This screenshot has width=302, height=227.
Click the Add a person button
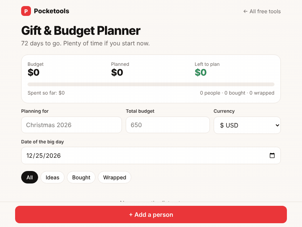point(151,215)
